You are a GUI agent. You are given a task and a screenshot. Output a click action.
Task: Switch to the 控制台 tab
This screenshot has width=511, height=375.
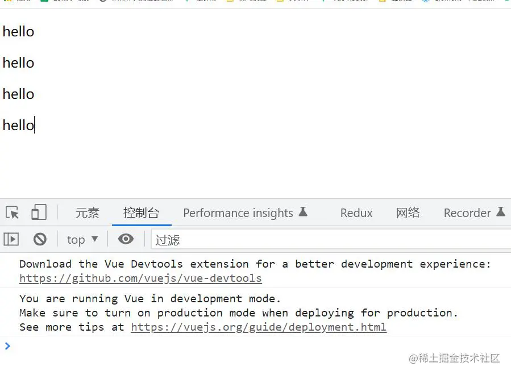(141, 213)
